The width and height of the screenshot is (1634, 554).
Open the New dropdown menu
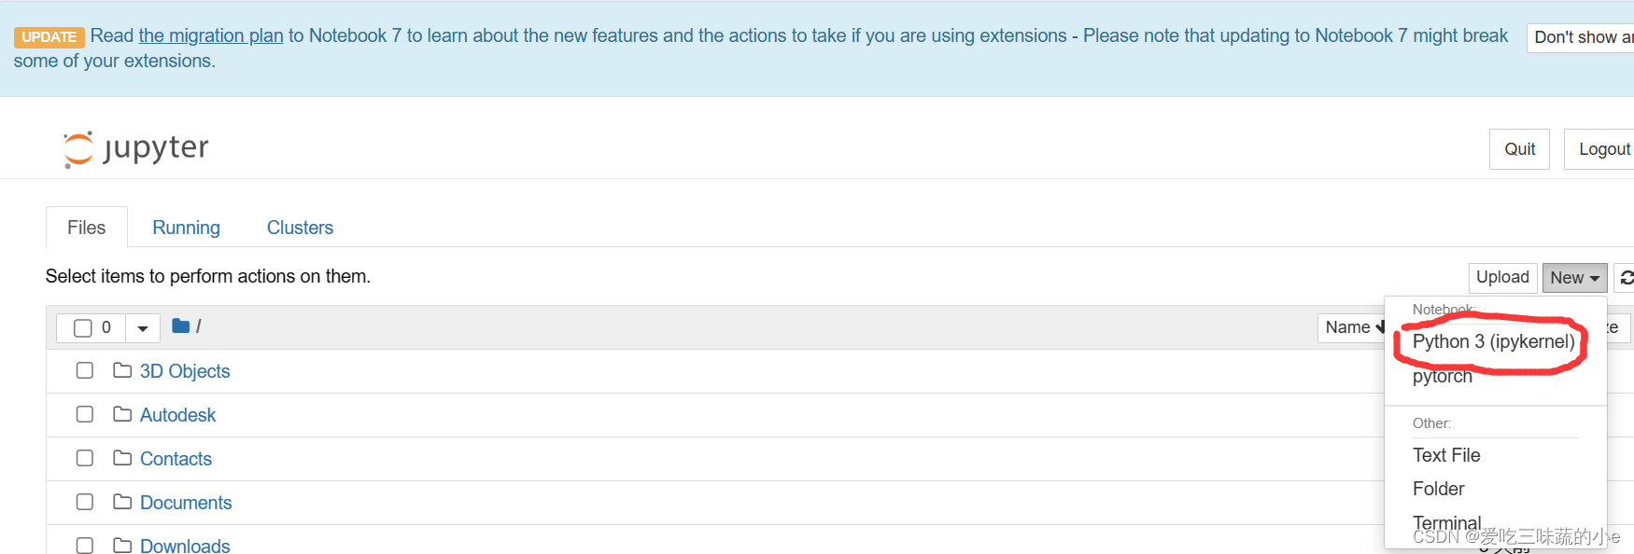(1574, 278)
